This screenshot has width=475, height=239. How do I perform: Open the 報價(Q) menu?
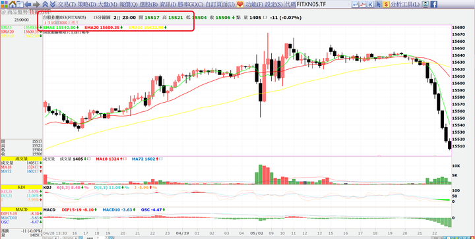click(x=129, y=4)
